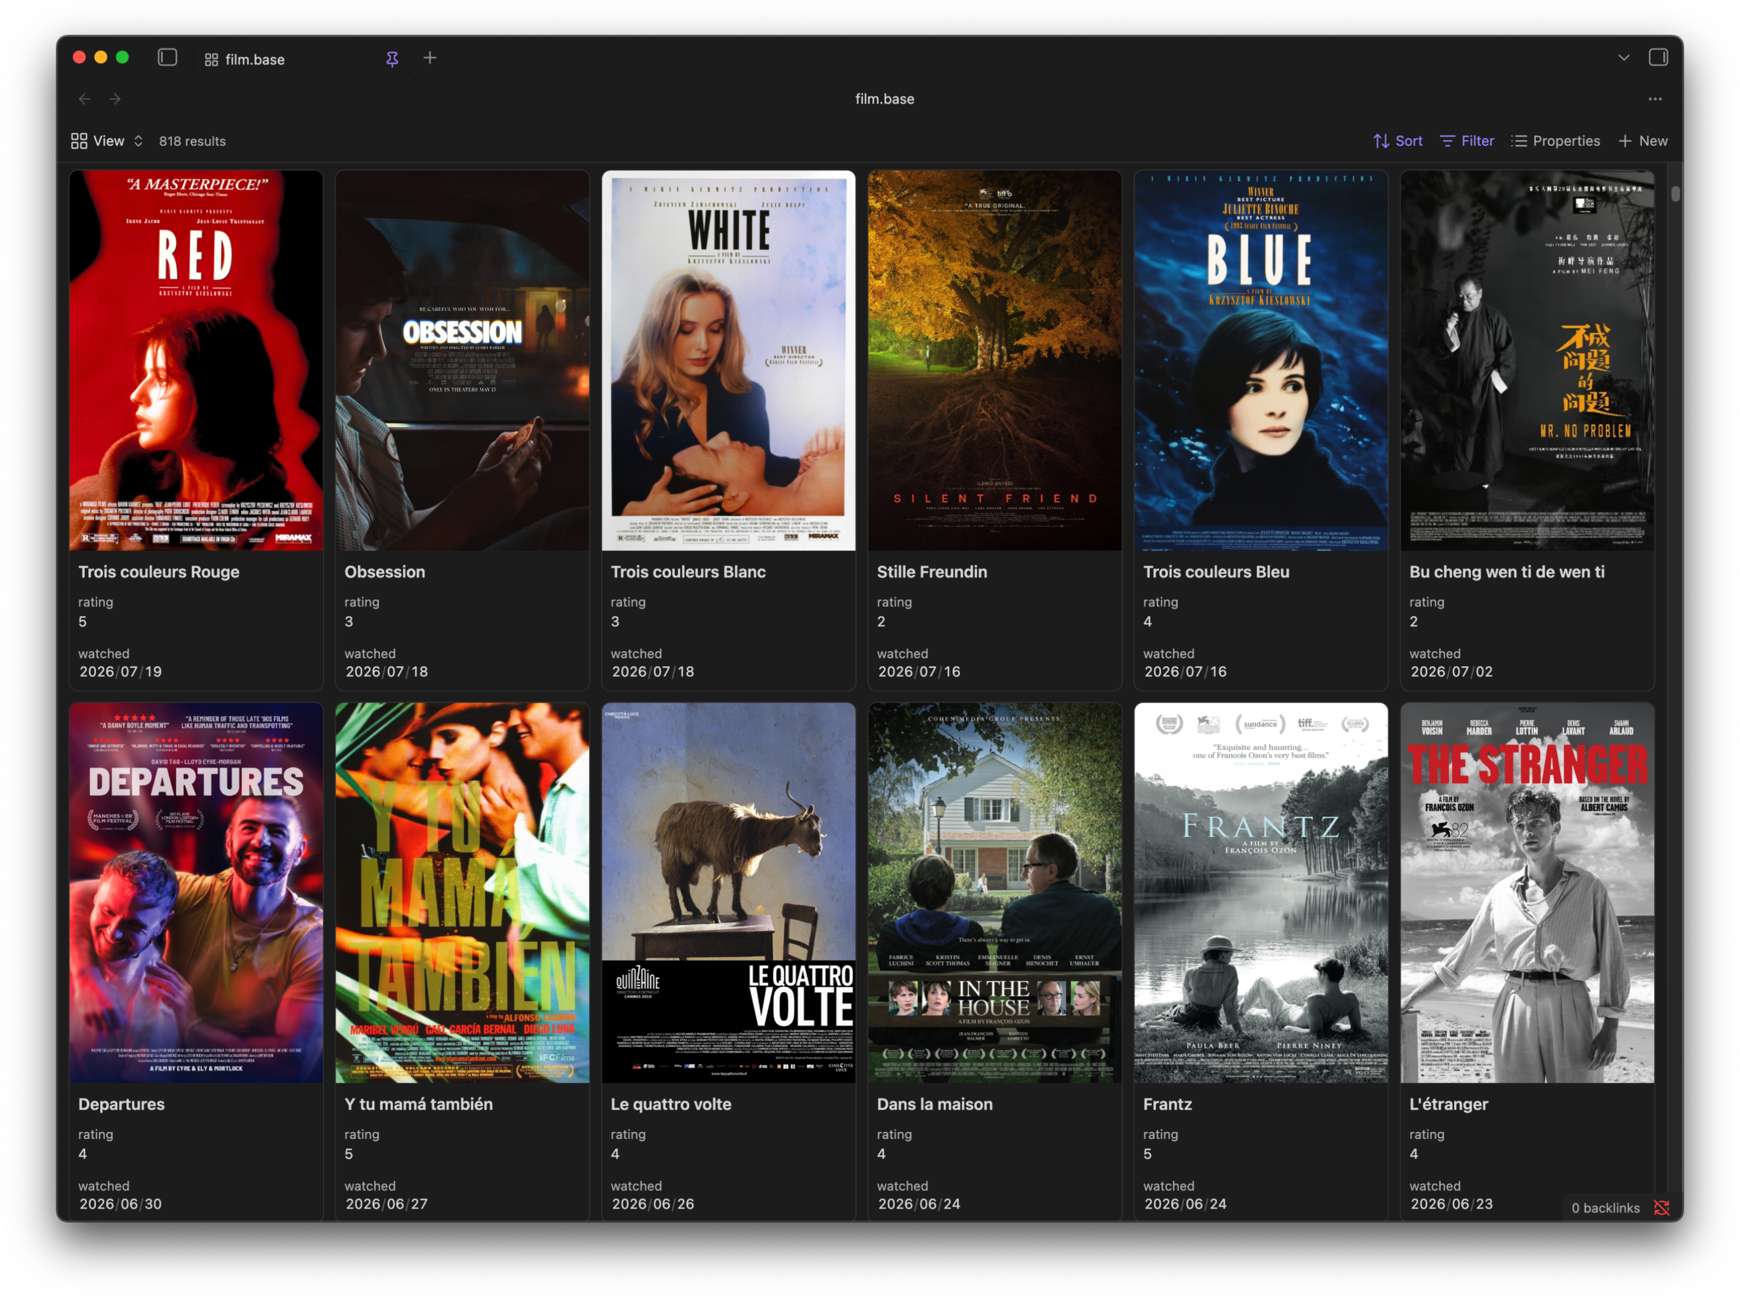Open the Red film poster
Screen dimensions: 1740x1296
coord(196,361)
